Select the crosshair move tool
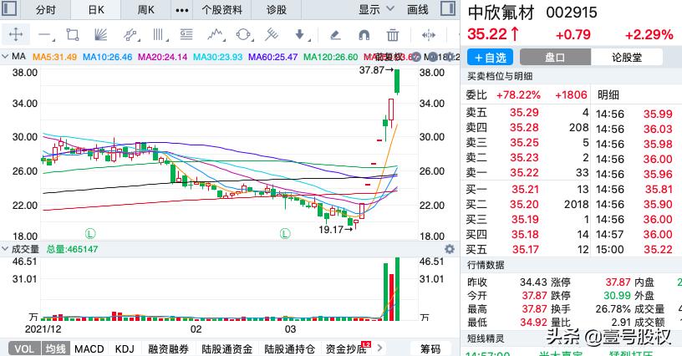This screenshot has height=356, width=682. tap(16, 34)
